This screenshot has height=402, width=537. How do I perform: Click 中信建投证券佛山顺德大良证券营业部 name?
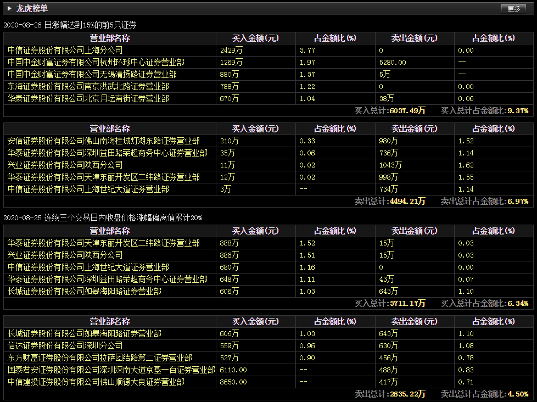(x=96, y=382)
